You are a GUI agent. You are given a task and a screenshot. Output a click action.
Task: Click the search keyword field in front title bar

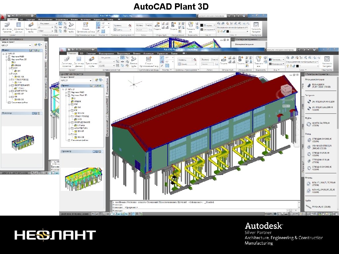click(281, 50)
